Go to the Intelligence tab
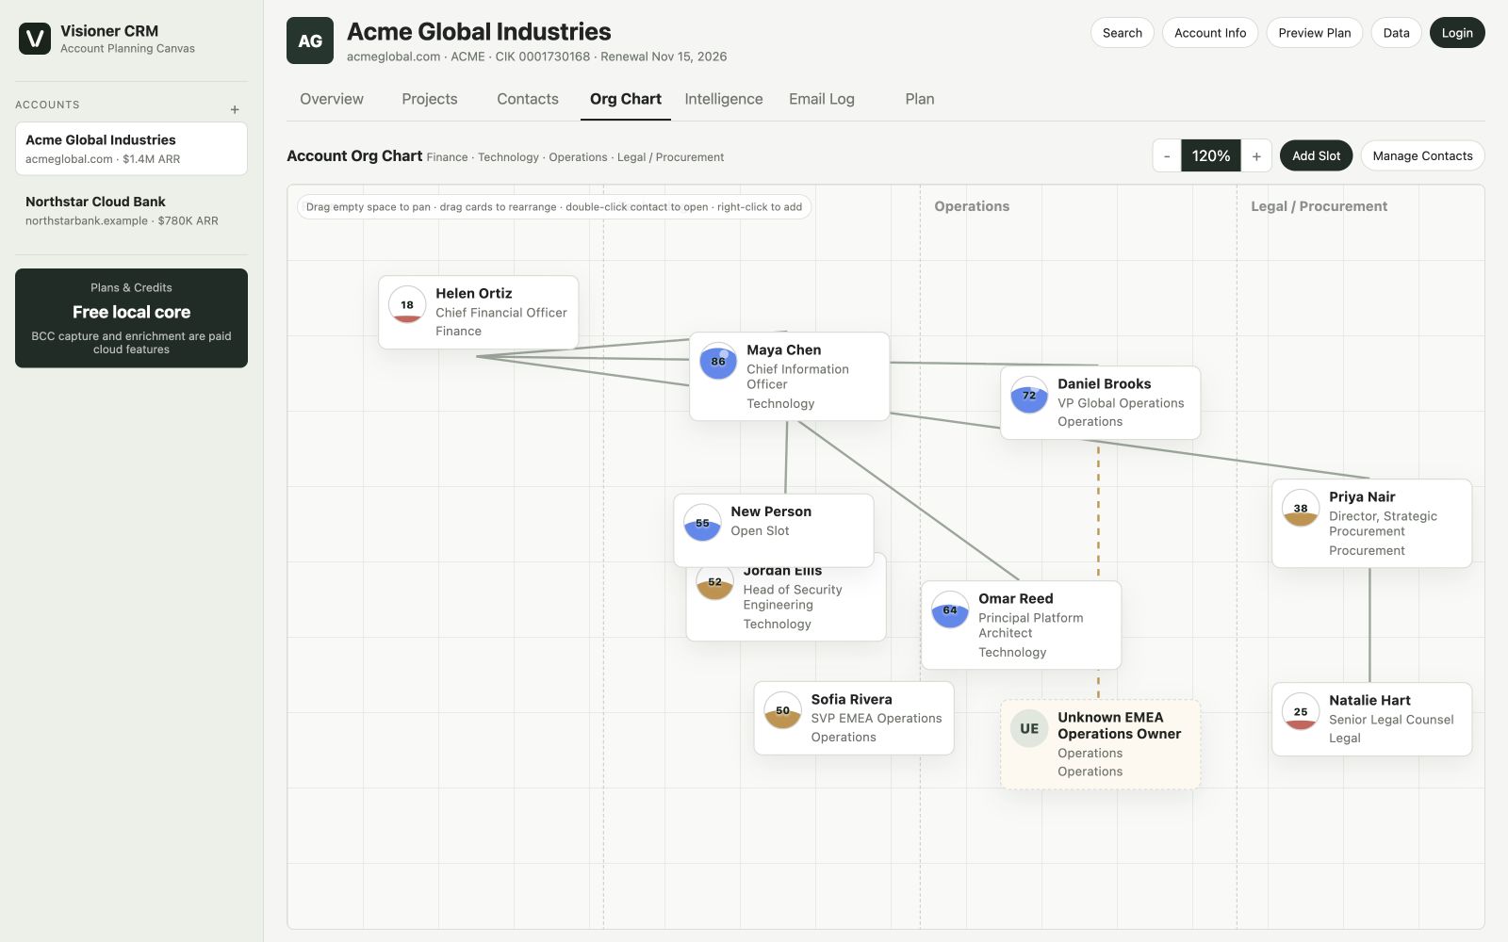 [724, 99]
